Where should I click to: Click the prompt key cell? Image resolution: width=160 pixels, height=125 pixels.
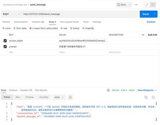(32, 47)
